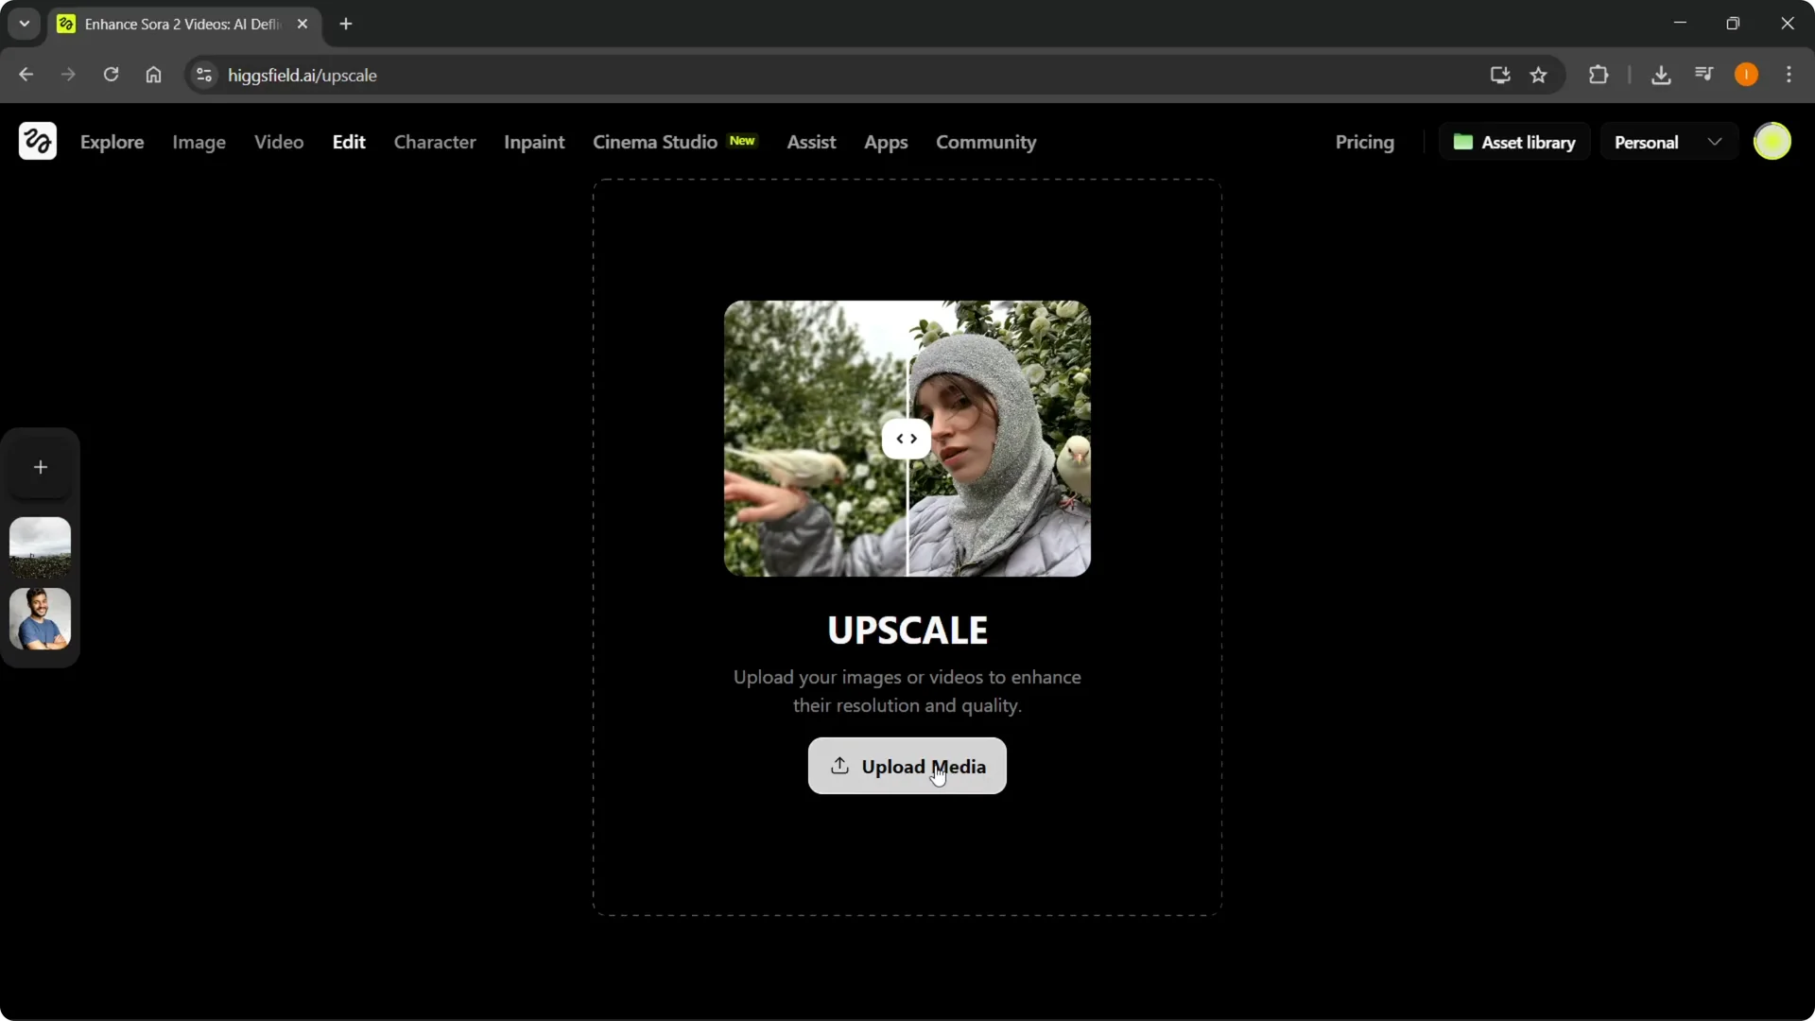This screenshot has height=1021, width=1815.
Task: Click the Upload Media button
Action: tap(906, 766)
